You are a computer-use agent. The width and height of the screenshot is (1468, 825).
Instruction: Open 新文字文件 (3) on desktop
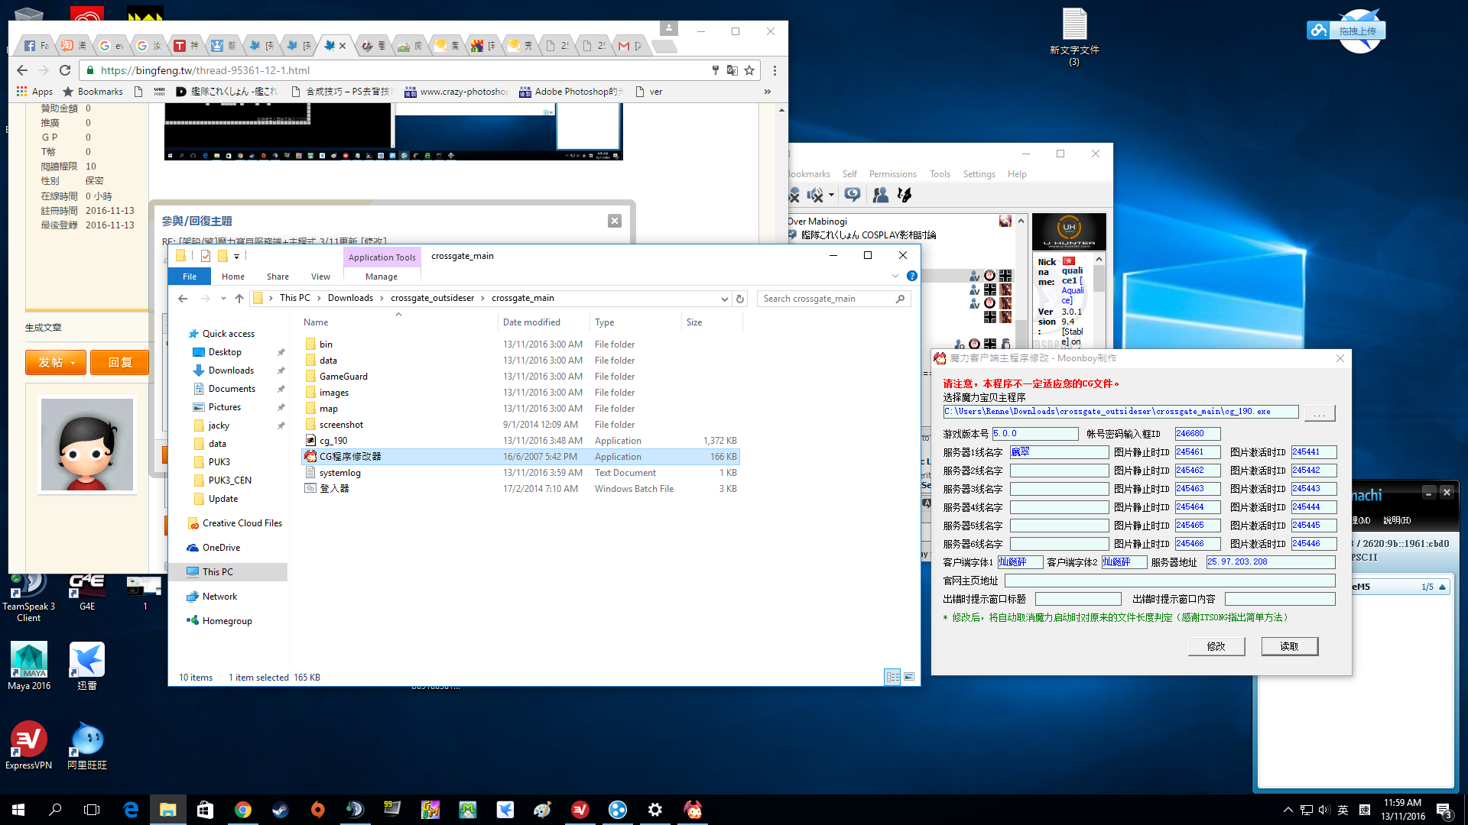tap(1074, 36)
